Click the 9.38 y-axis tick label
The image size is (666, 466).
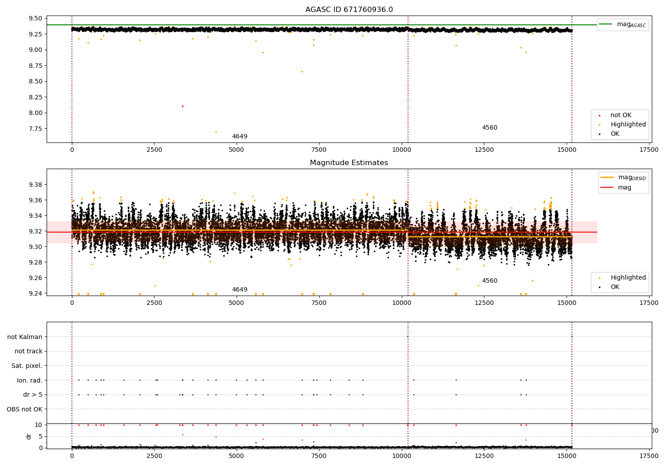click(x=36, y=185)
